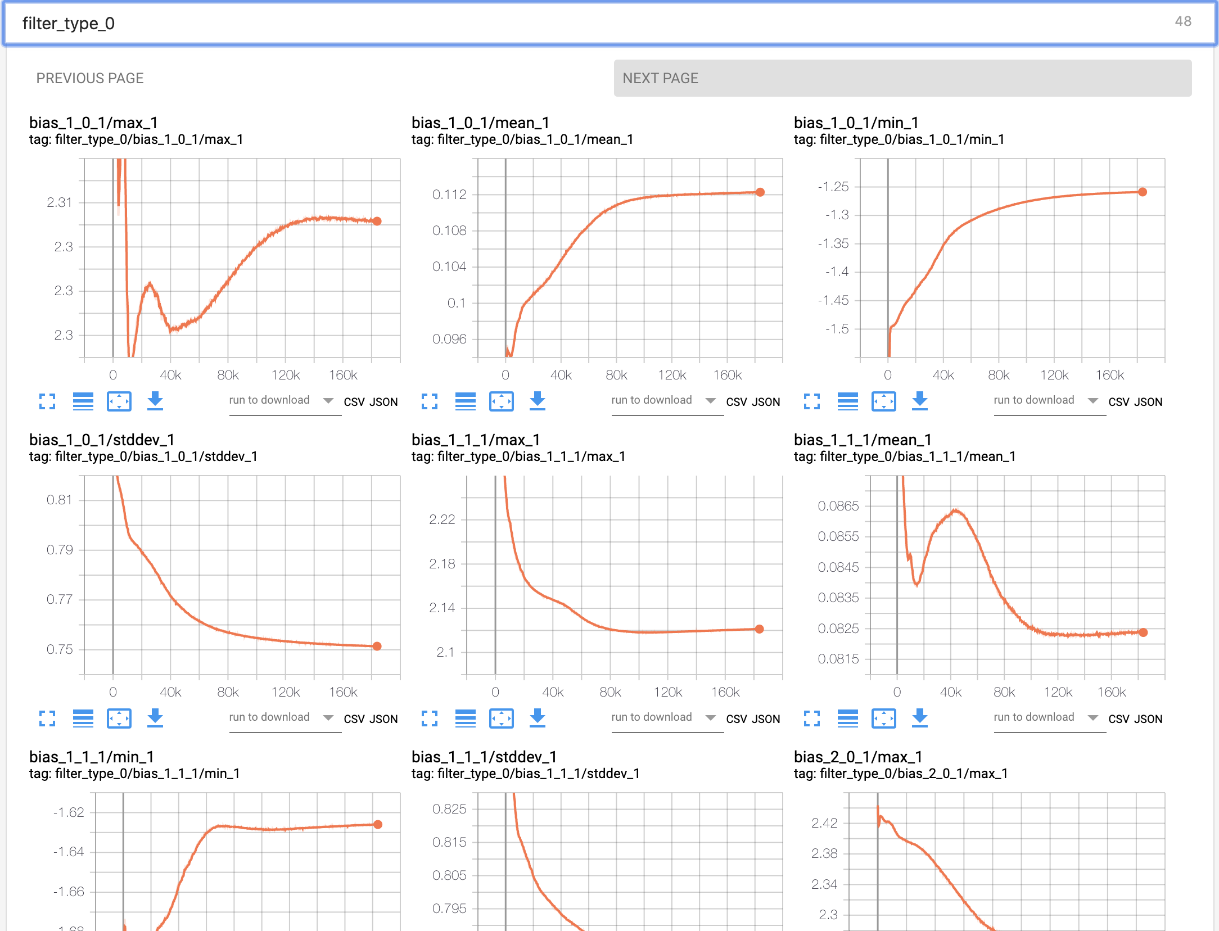Viewport: 1219px width, 931px height.
Task: Fit domain to data on bias_1_0_1/stddev_1 chart
Action: tap(119, 718)
